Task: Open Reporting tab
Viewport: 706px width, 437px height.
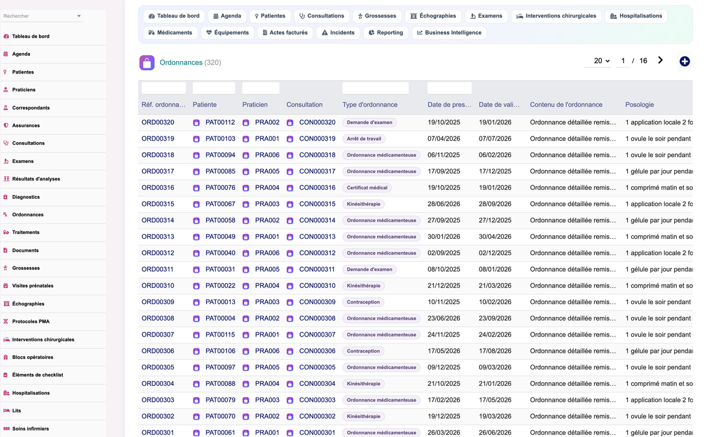Action: pyautogui.click(x=386, y=32)
